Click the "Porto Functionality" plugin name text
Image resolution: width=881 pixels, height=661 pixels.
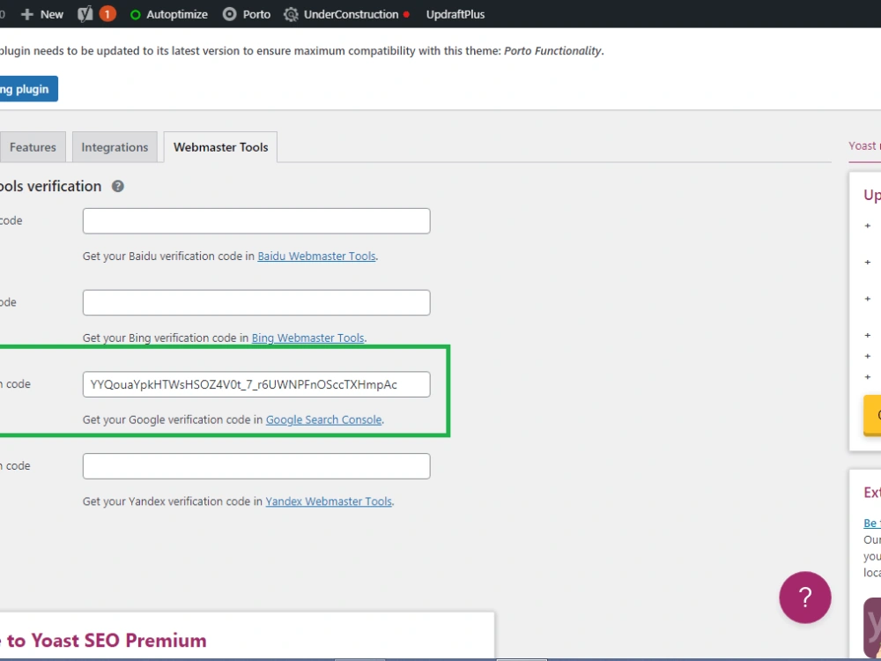(552, 50)
